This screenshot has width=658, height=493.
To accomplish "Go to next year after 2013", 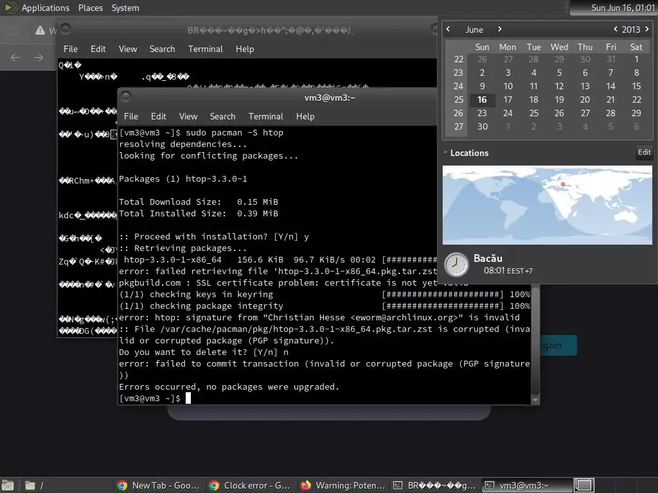I will [646, 29].
